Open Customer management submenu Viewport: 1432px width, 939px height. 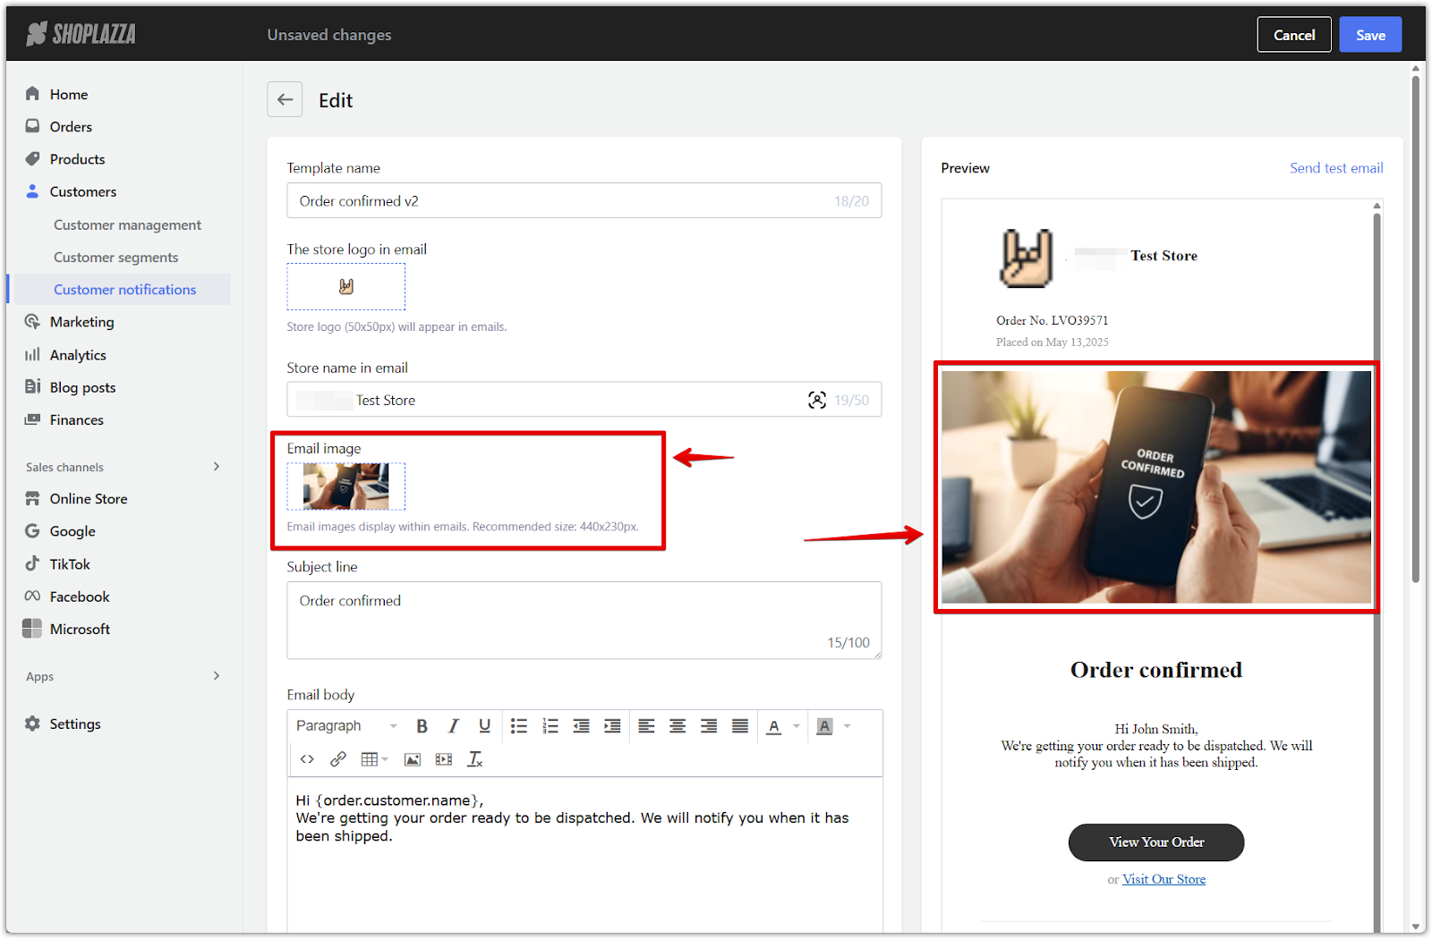coord(127,225)
